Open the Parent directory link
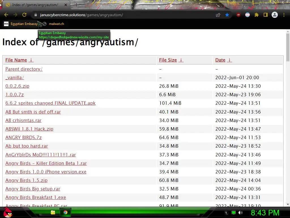The height and width of the screenshot is (218, 290). [24, 69]
